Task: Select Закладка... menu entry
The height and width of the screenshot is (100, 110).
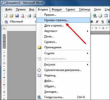Action: coord(63,92)
